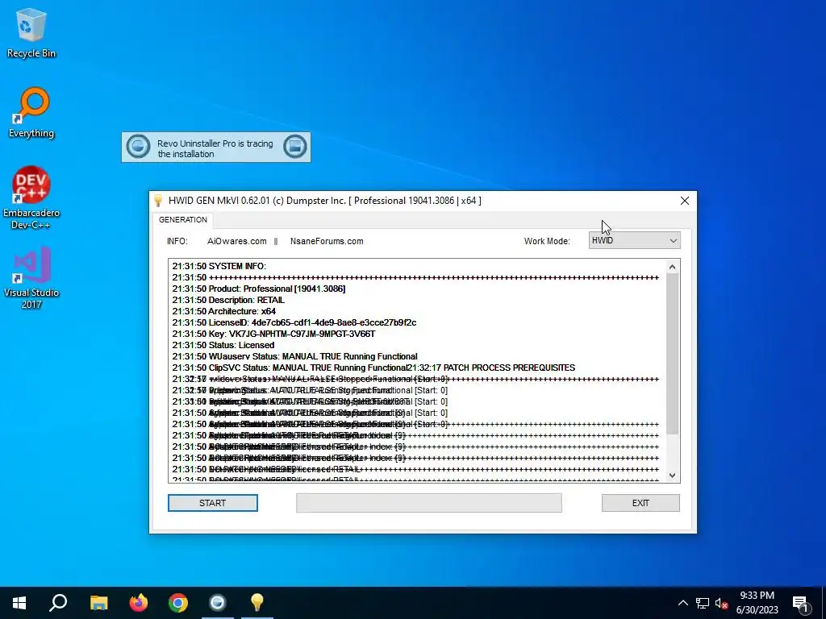Click the 'Key: VK7JG-NPHTM...' log line

click(x=273, y=334)
